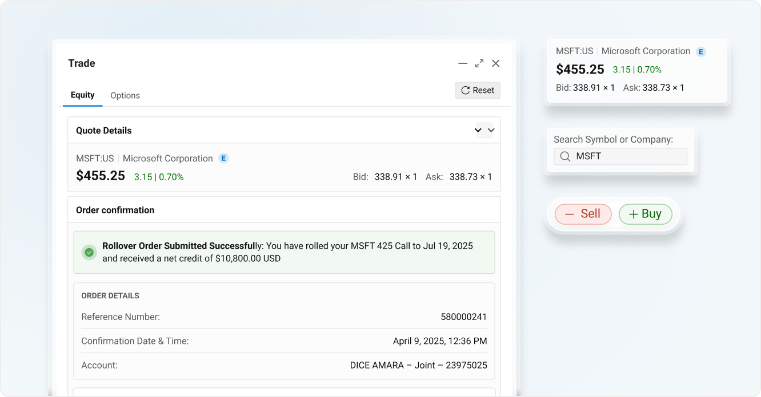The width and height of the screenshot is (761, 397).
Task: Click the E badge in Quote Details
Action: tap(223, 159)
